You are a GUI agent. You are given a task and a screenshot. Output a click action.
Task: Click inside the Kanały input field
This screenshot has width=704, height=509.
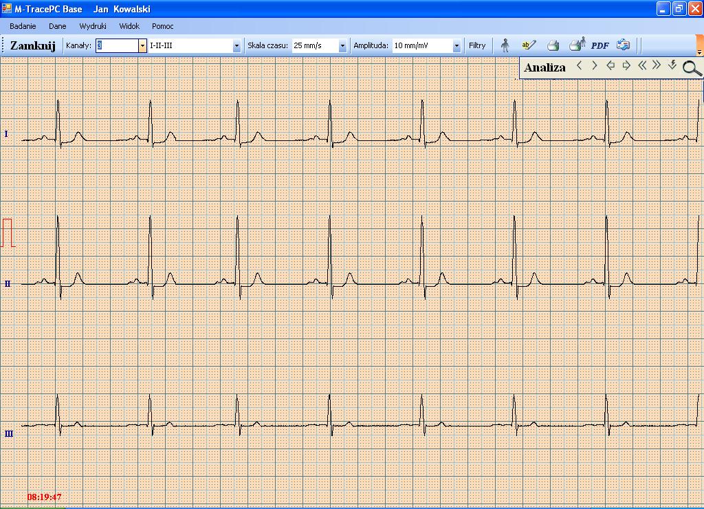coord(117,45)
